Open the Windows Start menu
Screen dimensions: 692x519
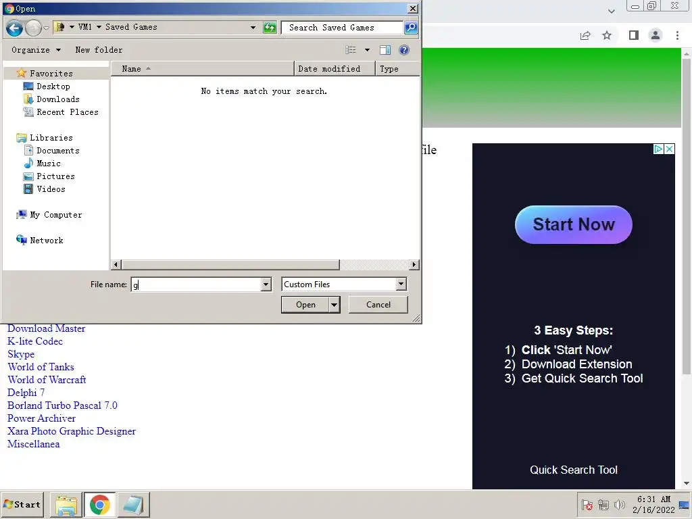tap(22, 504)
